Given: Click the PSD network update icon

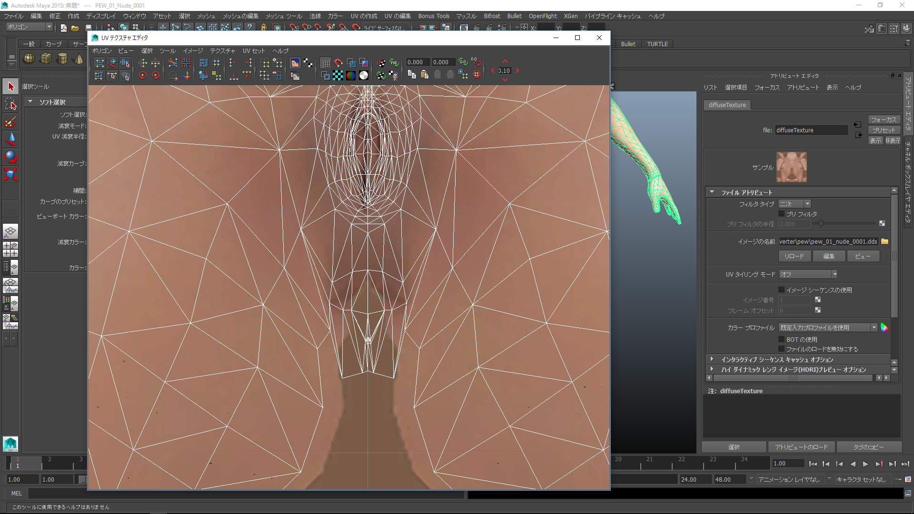Looking at the screenshot, I should [x=394, y=63].
